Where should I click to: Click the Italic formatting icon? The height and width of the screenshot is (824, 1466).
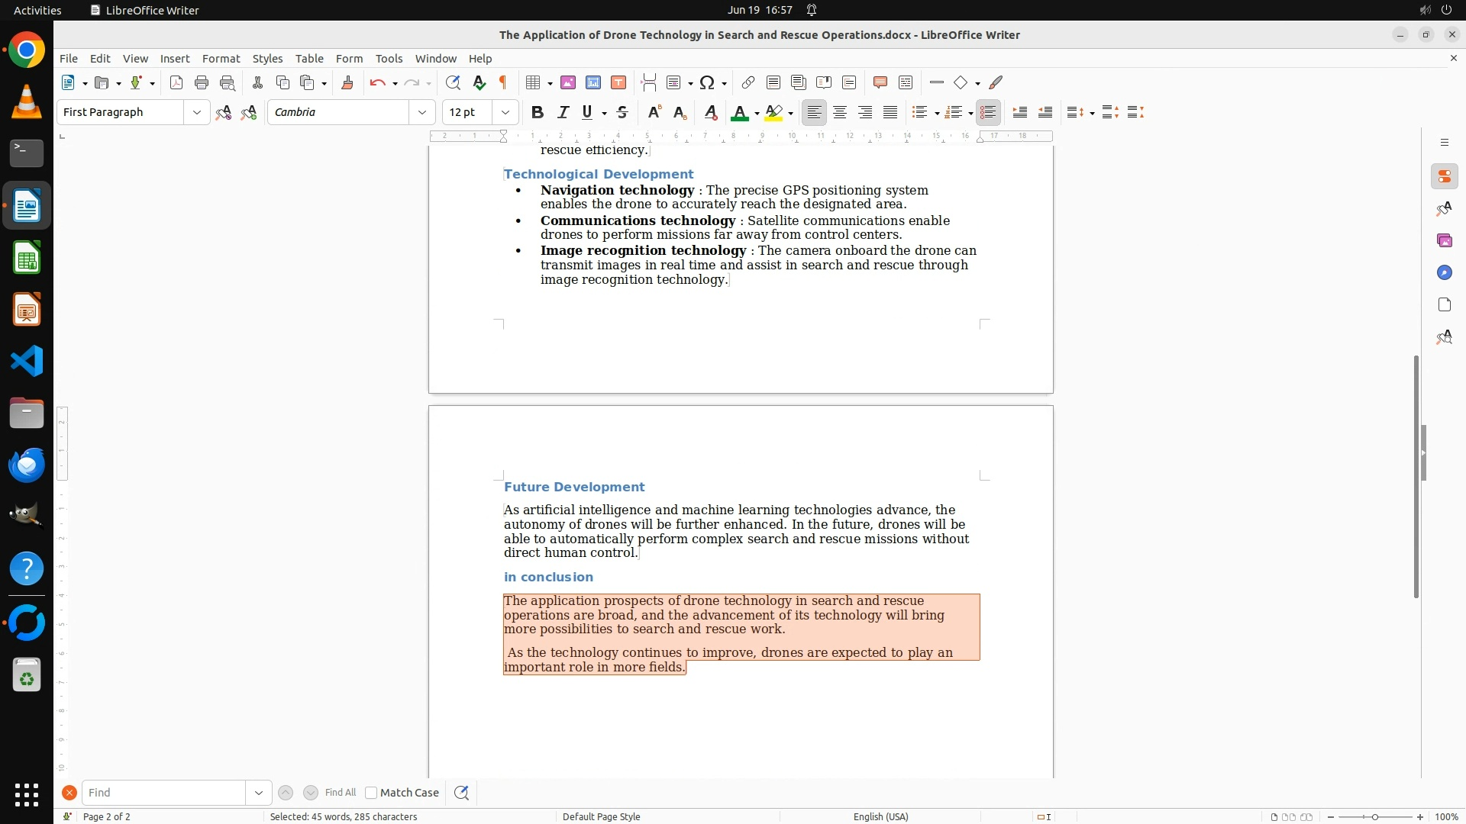tap(563, 112)
